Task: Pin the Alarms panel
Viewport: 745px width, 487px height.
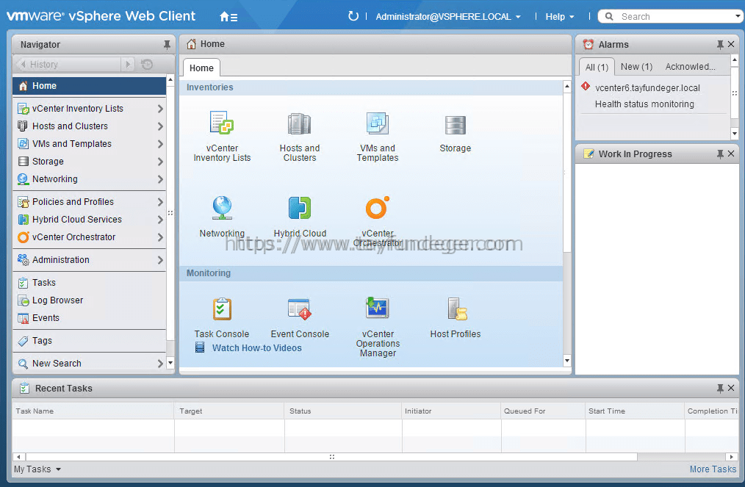Action: [720, 45]
